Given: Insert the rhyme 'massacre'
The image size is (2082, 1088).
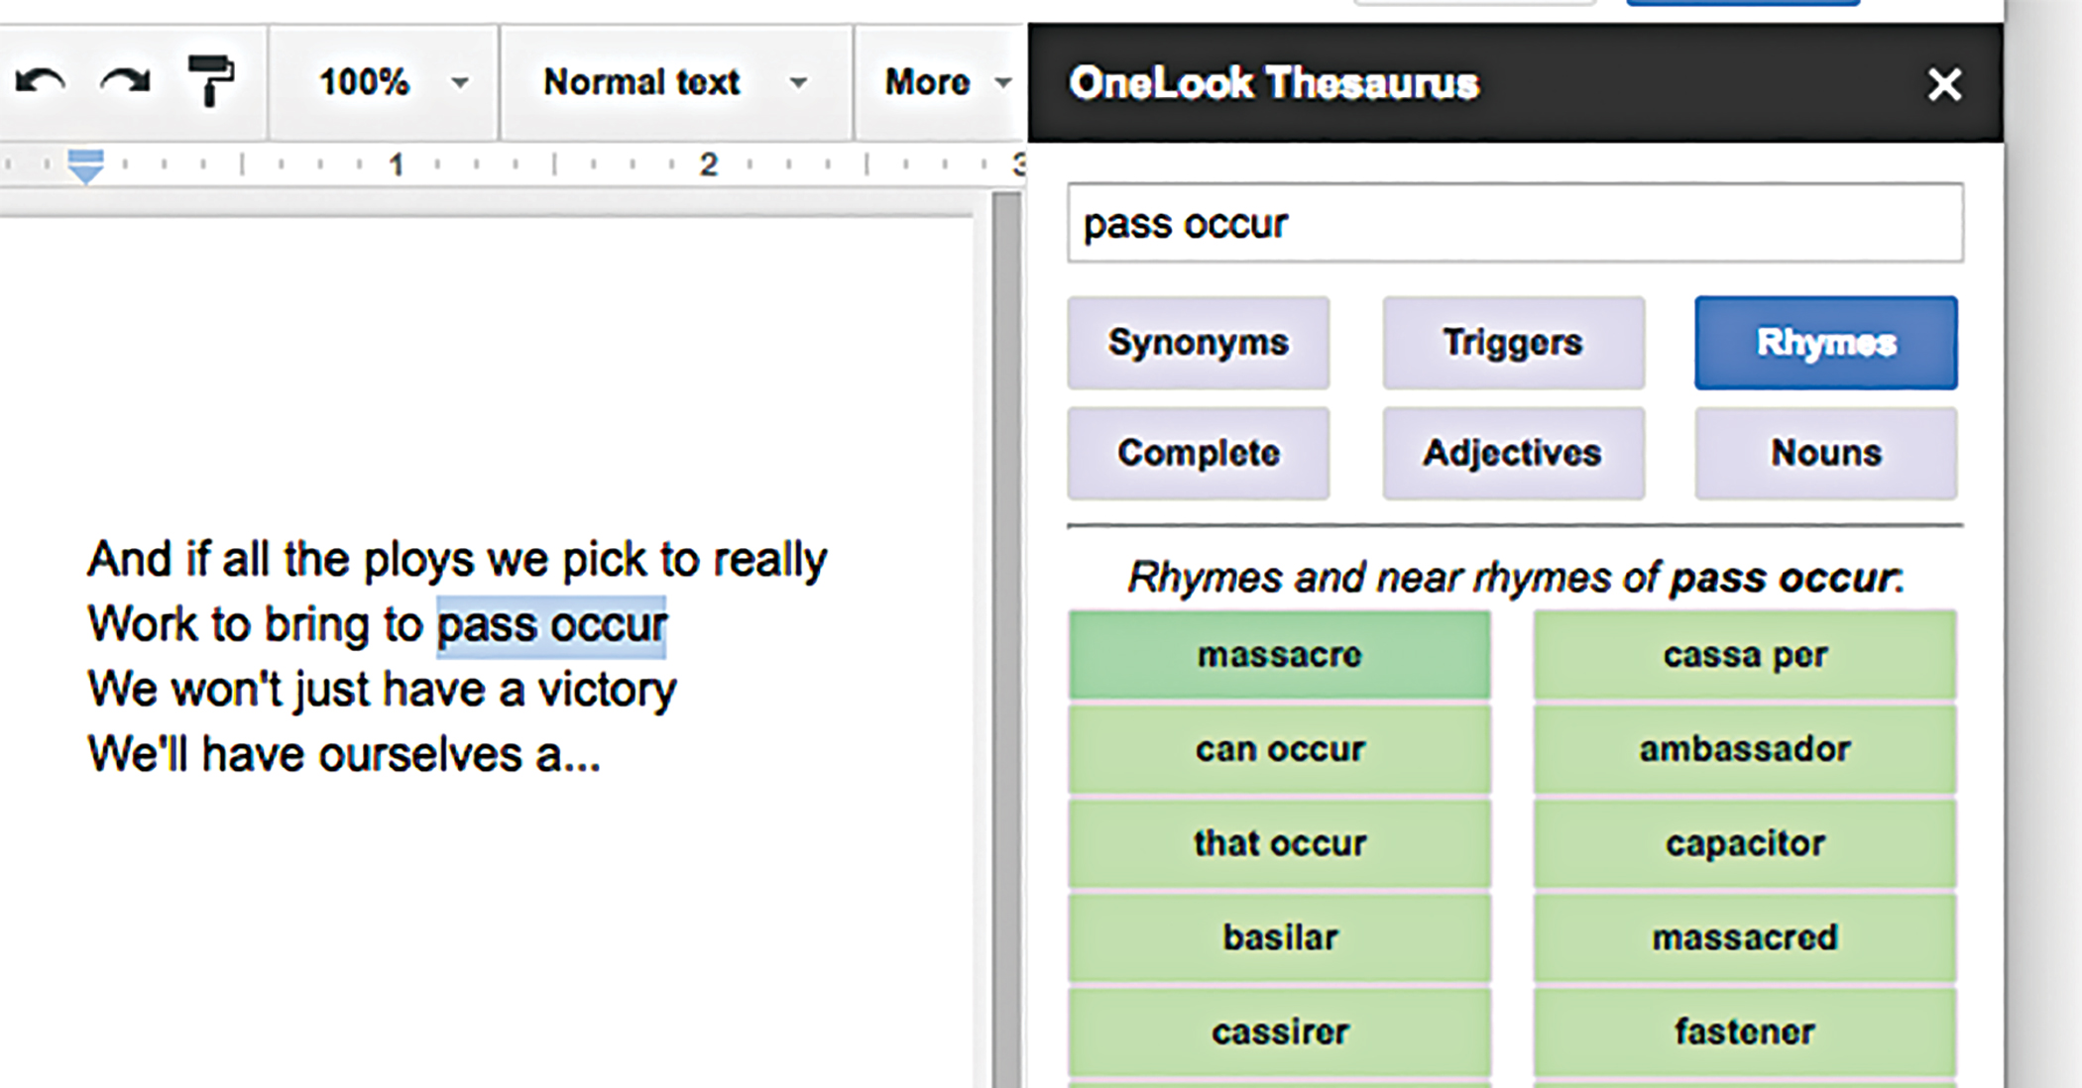Looking at the screenshot, I should [x=1279, y=656].
